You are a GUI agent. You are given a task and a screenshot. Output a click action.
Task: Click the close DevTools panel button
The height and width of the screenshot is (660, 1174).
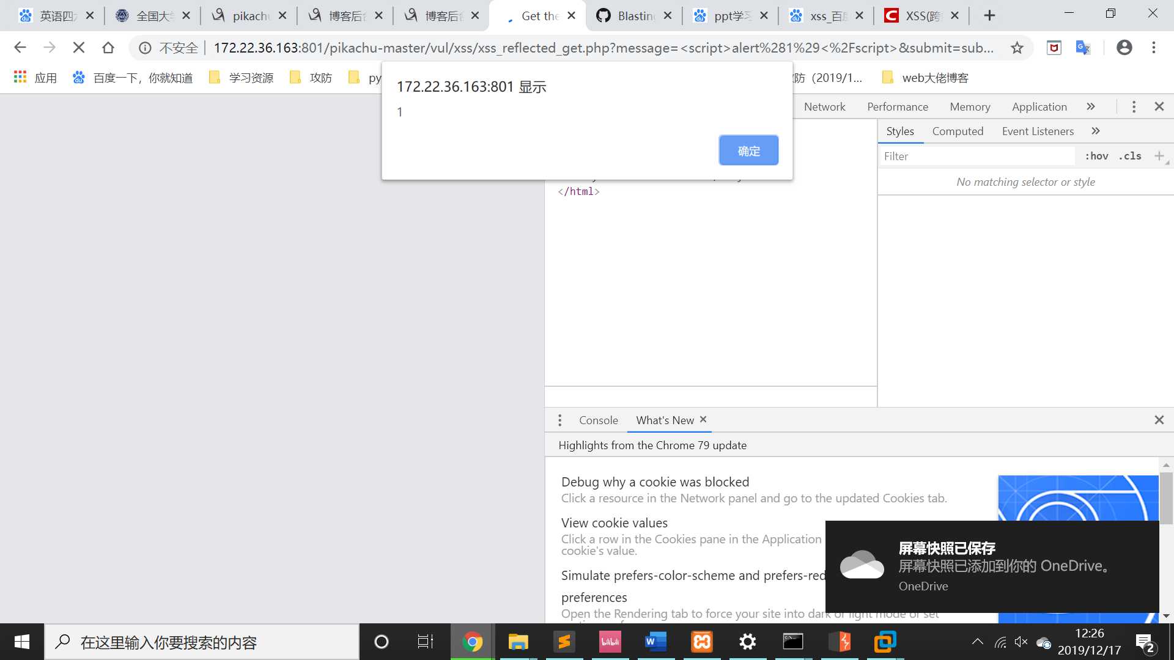tap(1159, 106)
